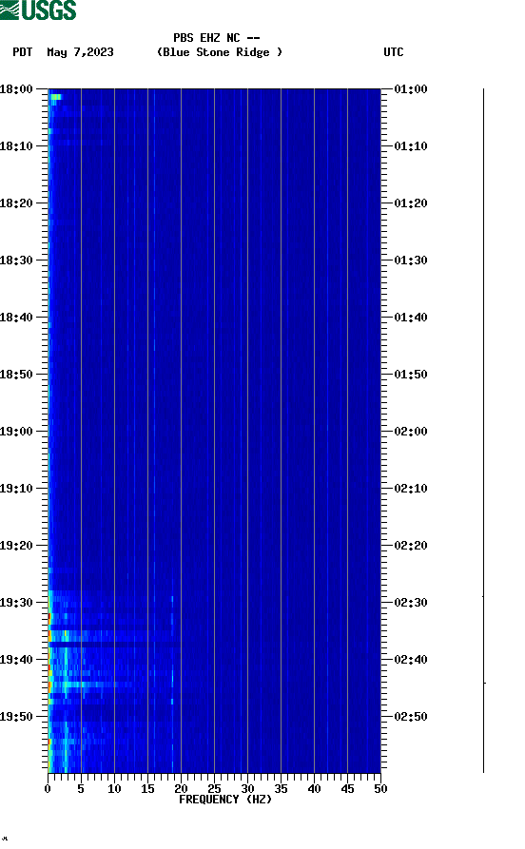Click the '02:20' UTC time label
This screenshot has width=525, height=849.
[x=411, y=546]
